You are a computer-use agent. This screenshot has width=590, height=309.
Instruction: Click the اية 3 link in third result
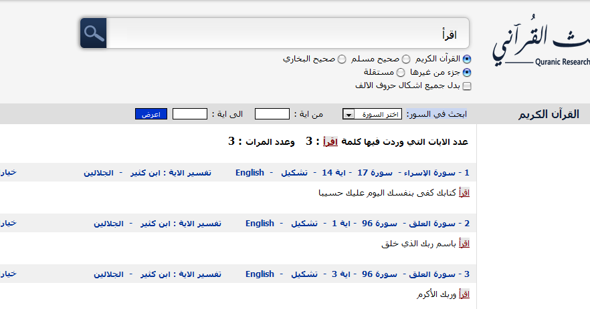(x=341, y=274)
